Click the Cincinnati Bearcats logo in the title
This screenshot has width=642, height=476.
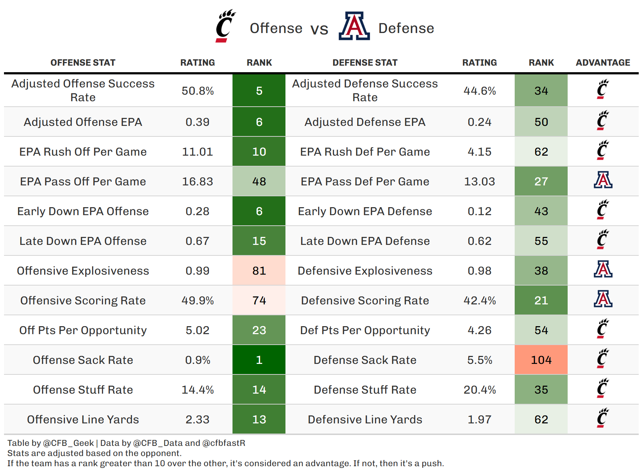pos(225,26)
